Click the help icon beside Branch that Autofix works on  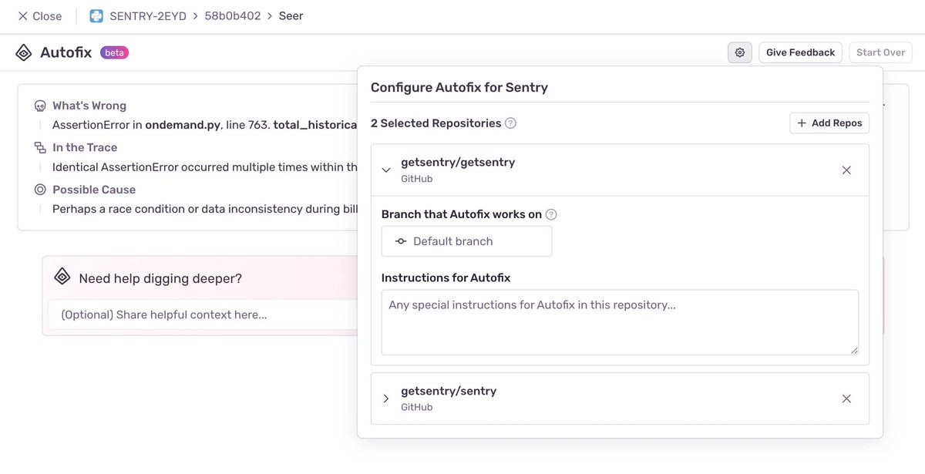click(x=551, y=214)
